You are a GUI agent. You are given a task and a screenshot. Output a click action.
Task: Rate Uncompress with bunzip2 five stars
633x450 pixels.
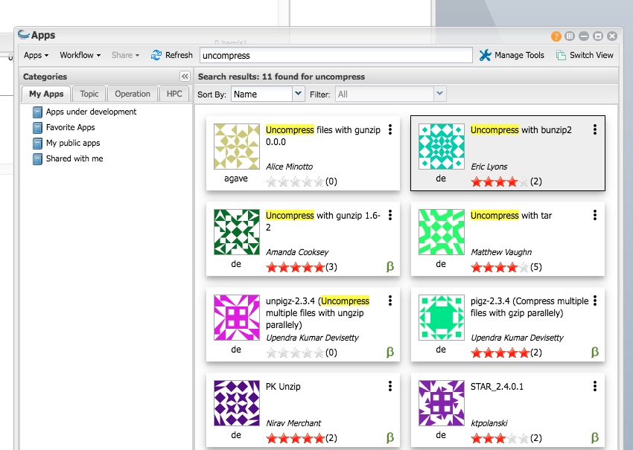coord(524,181)
